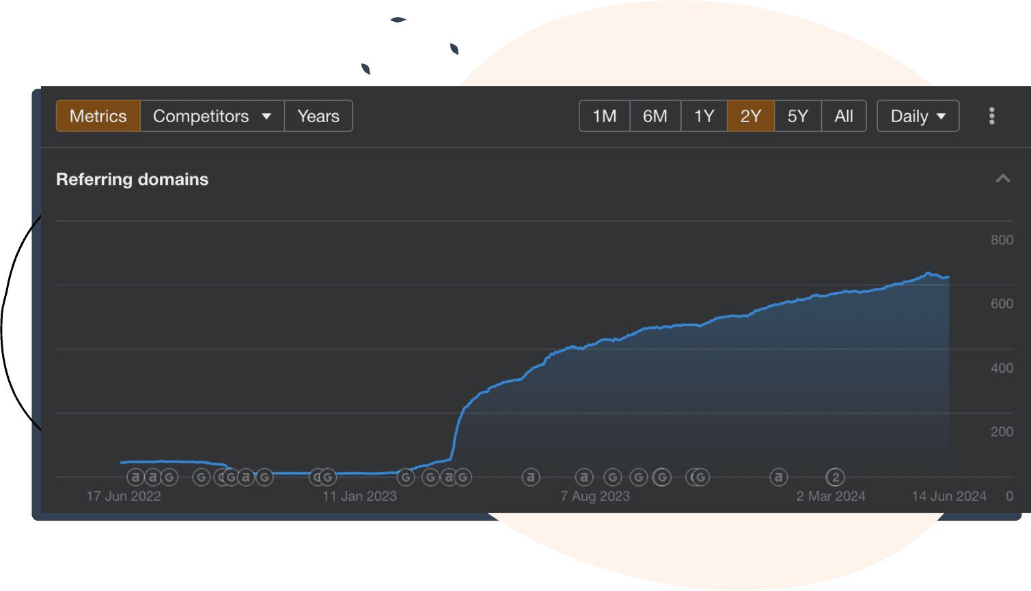Image resolution: width=1031 pixels, height=591 pixels.
Task: Open the Daily granularity dropdown
Action: pos(918,116)
